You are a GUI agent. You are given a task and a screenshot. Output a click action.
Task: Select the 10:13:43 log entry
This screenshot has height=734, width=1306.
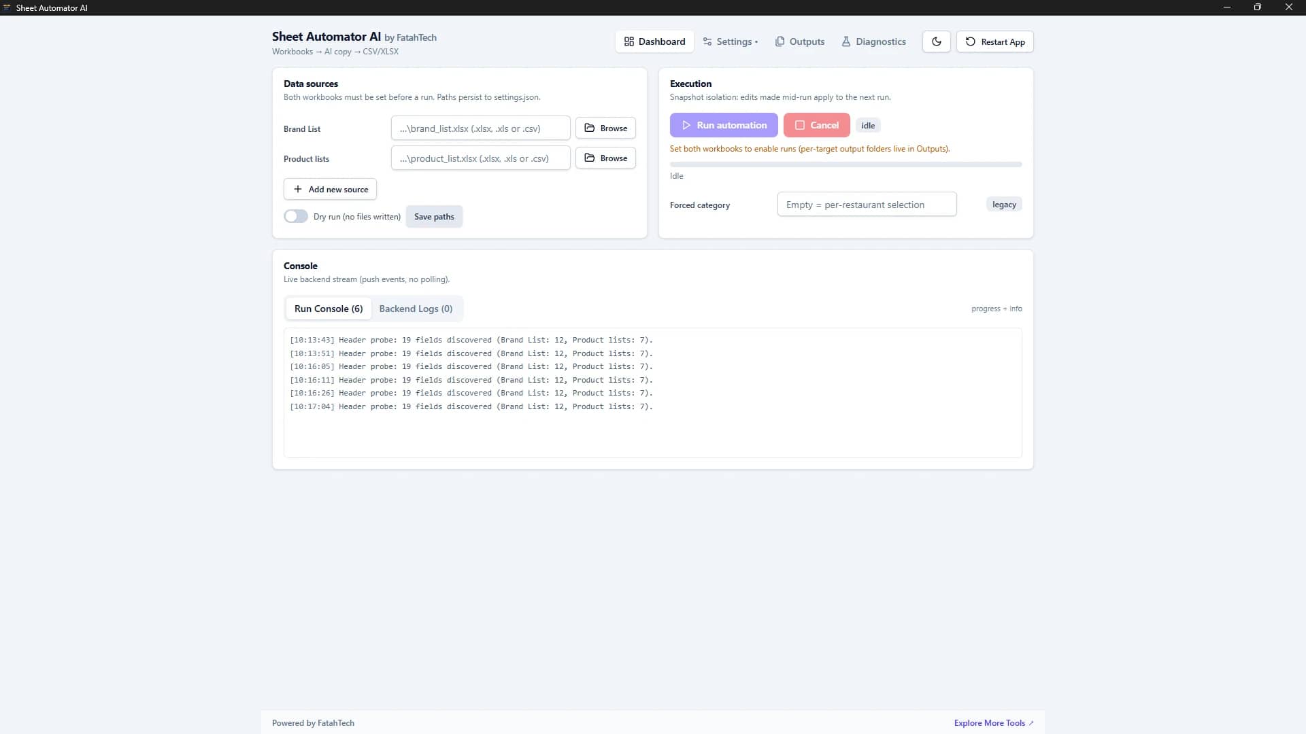pyautogui.click(x=471, y=340)
